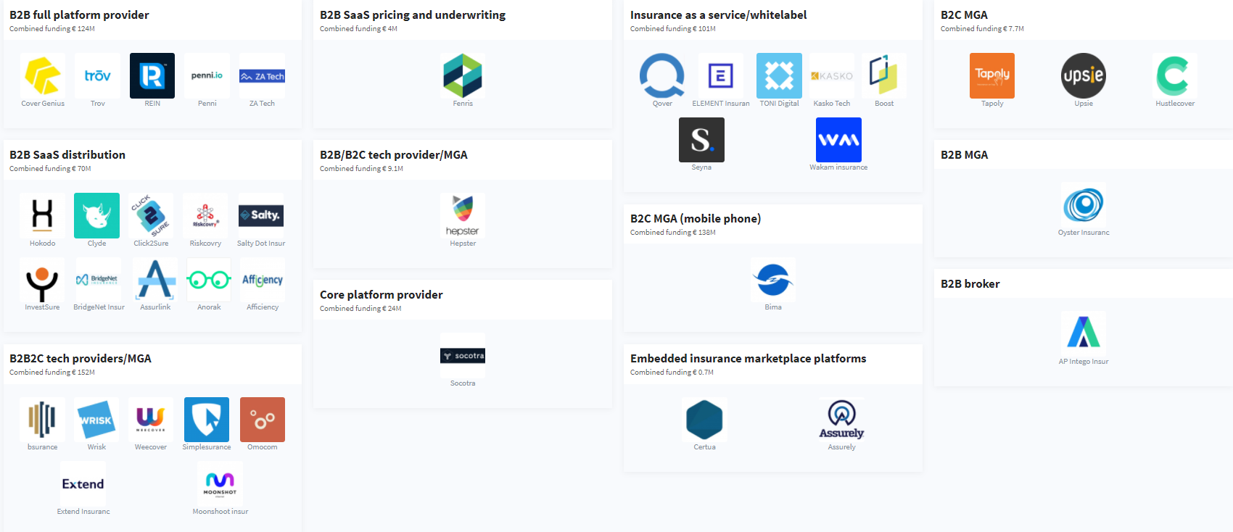Select the ELEMENT Insurance logo
The height and width of the screenshot is (532, 1233).
coord(720,75)
